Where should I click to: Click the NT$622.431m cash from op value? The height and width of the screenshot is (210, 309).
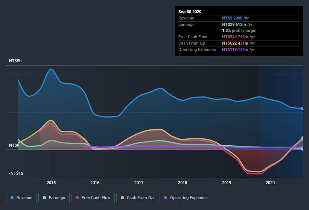(235, 43)
